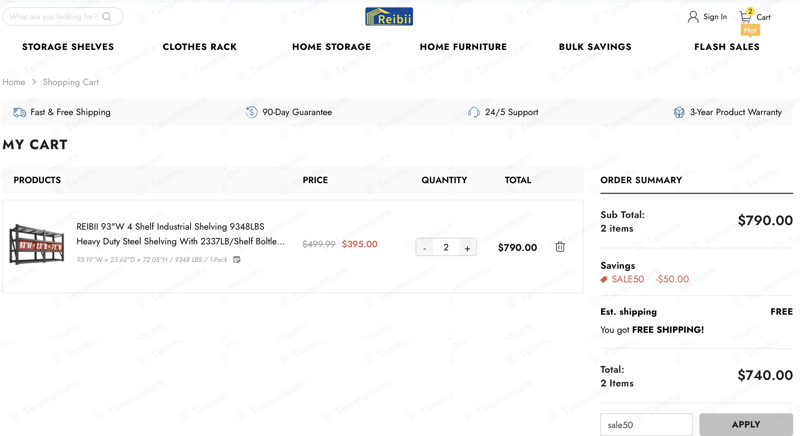Viewport: 800px width, 436px height.
Task: Apply the coupon with the APPLY button
Action: pos(746,424)
